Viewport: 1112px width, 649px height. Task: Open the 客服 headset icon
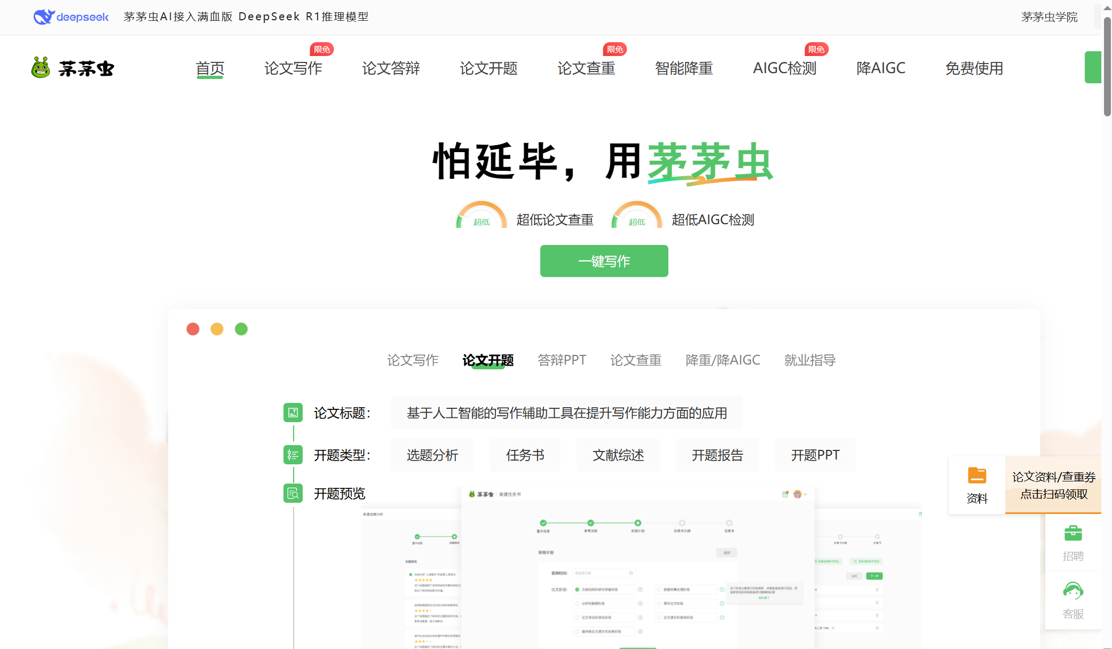click(x=1073, y=591)
